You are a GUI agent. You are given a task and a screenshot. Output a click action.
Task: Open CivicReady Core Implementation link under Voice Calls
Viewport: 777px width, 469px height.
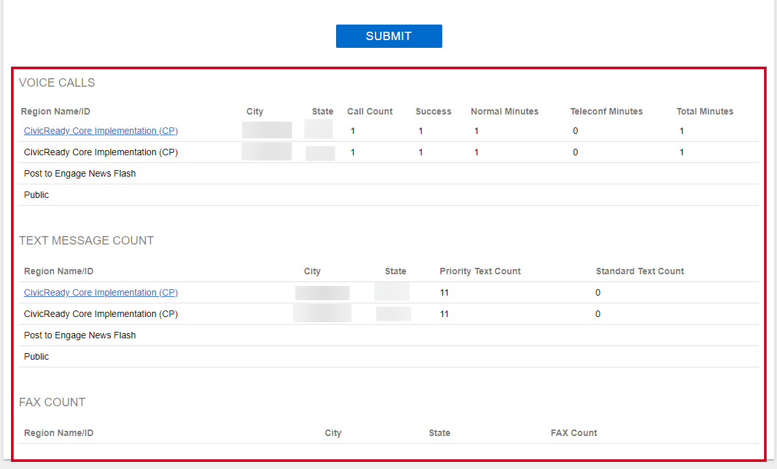tap(101, 131)
